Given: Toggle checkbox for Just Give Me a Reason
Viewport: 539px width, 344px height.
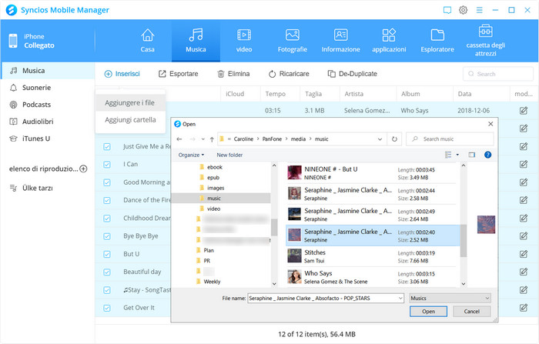Looking at the screenshot, I should (107, 147).
